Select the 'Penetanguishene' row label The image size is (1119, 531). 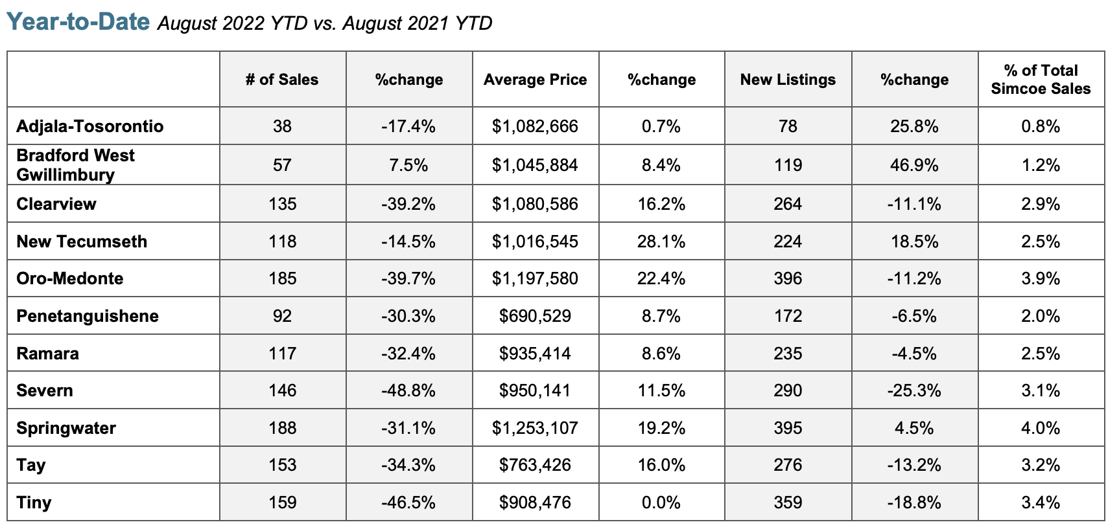tap(88, 316)
